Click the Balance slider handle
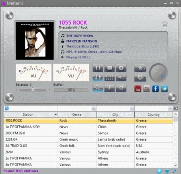The height and width of the screenshot is (174, 181). [33, 89]
